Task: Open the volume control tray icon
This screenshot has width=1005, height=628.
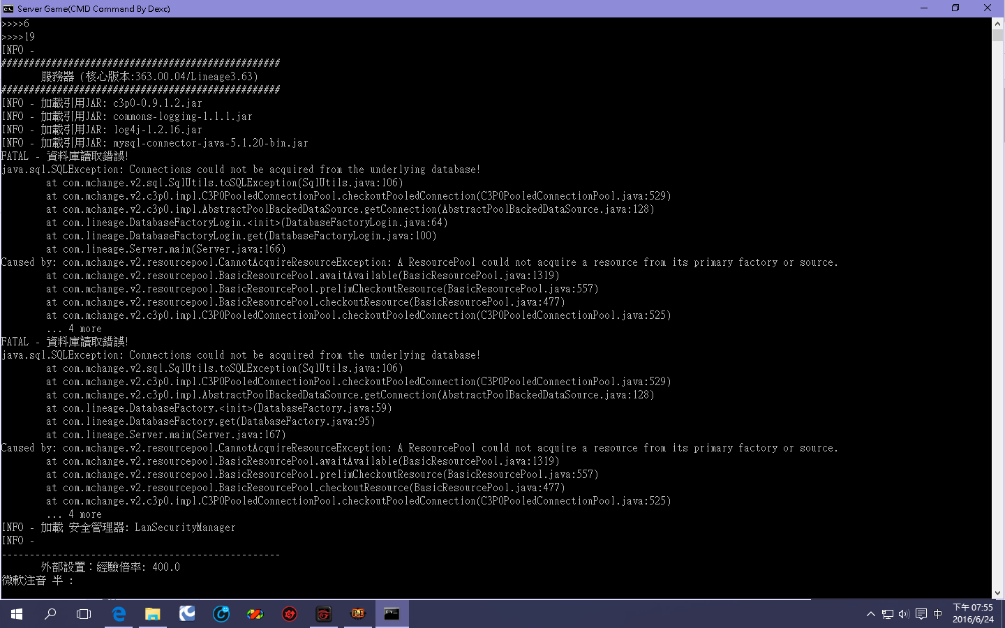Action: 904,614
